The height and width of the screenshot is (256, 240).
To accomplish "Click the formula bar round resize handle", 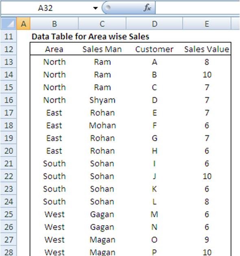I will [108, 7].
